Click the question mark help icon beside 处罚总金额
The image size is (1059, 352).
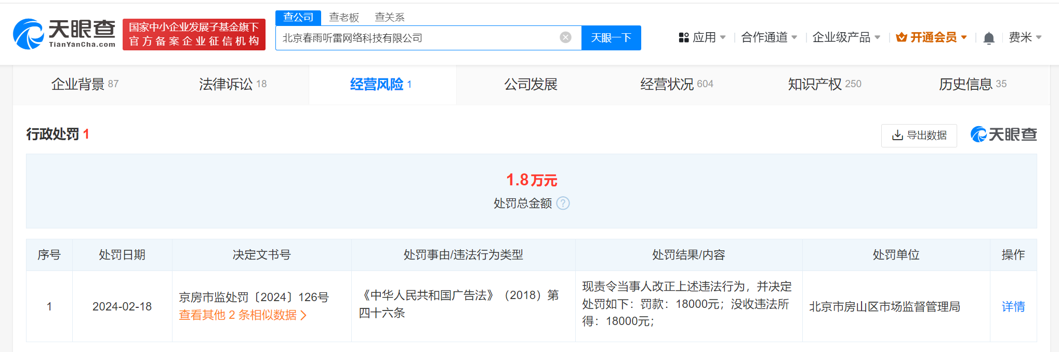(x=563, y=203)
